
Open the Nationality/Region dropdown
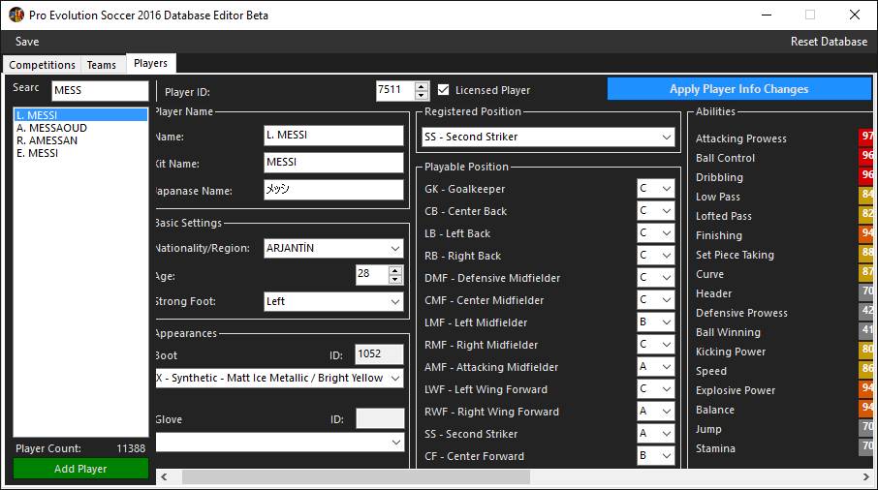[333, 248]
